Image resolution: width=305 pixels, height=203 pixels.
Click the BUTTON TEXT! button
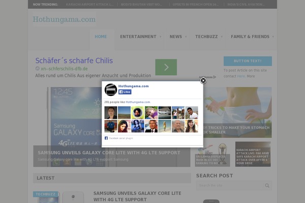click(x=248, y=61)
